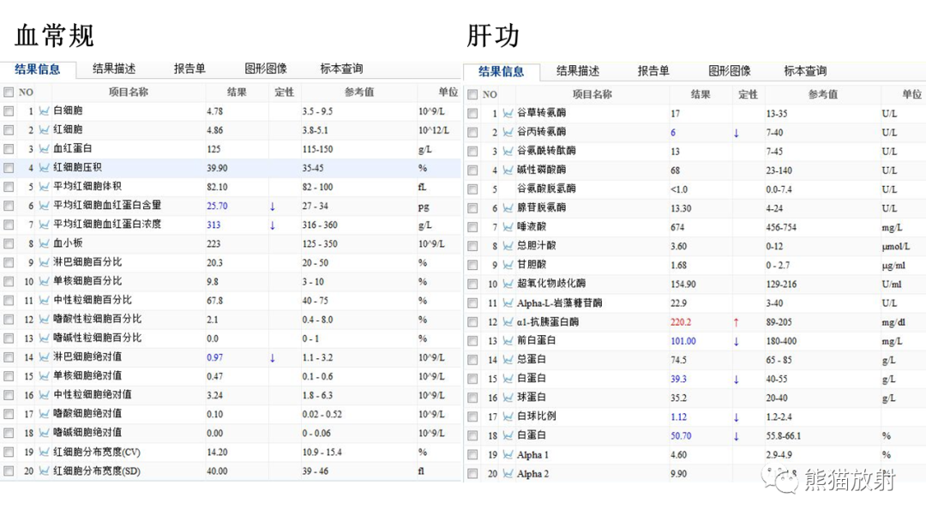Check the box for row 白细胞

pyautogui.click(x=9, y=111)
